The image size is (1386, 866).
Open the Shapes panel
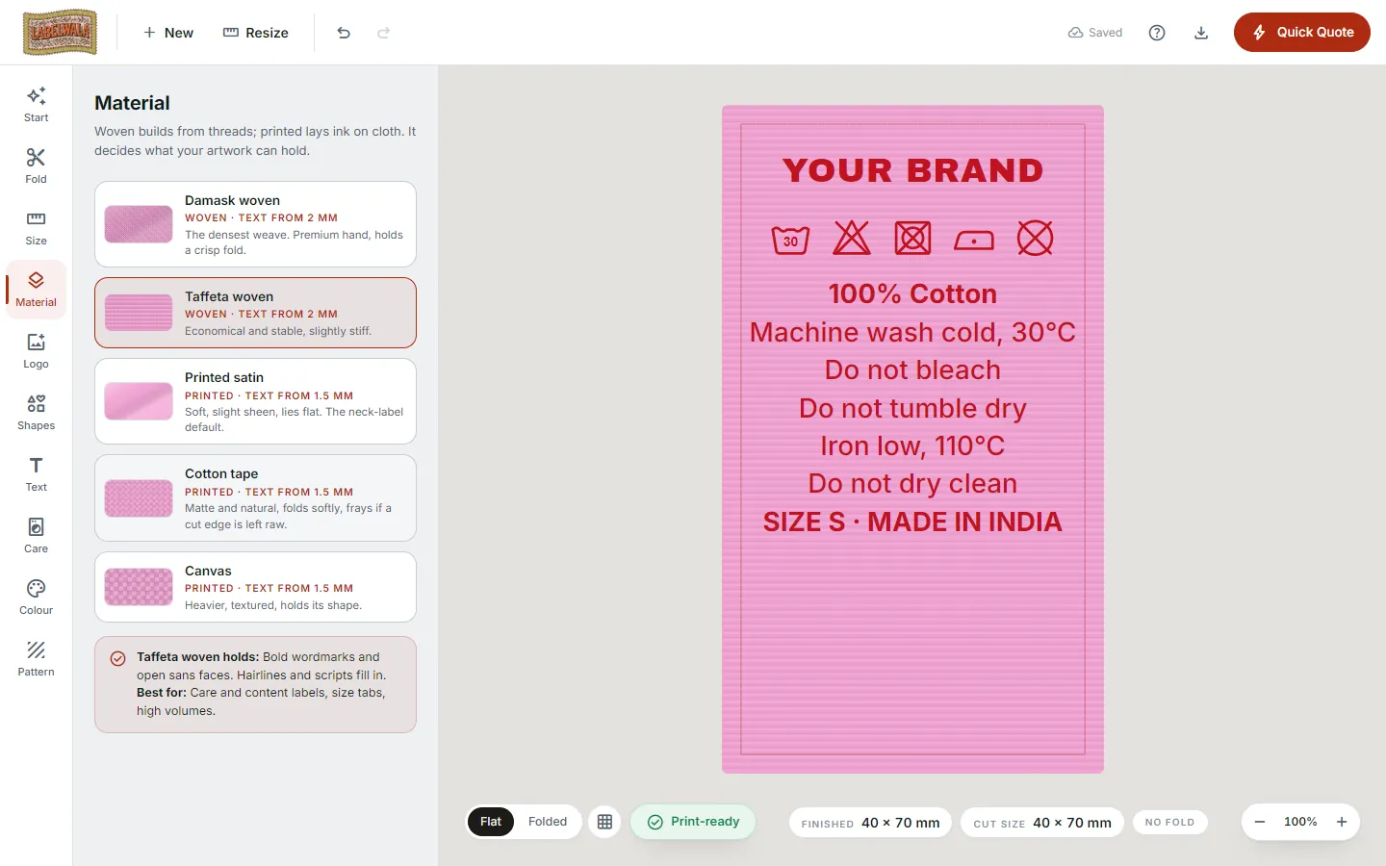coord(36,413)
